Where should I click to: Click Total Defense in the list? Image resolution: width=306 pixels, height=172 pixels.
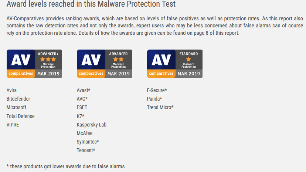pyautogui.click(x=20, y=116)
